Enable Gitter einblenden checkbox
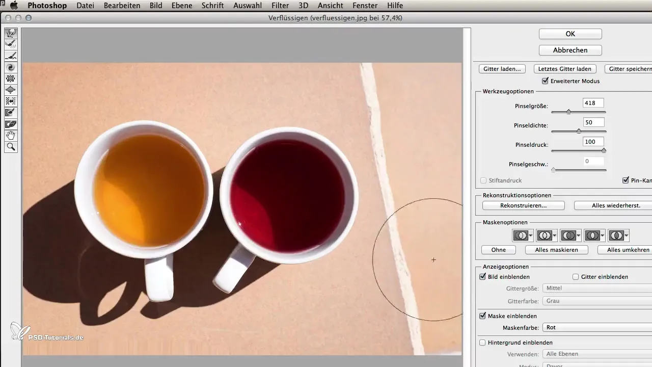The height and width of the screenshot is (367, 652). tap(576, 277)
